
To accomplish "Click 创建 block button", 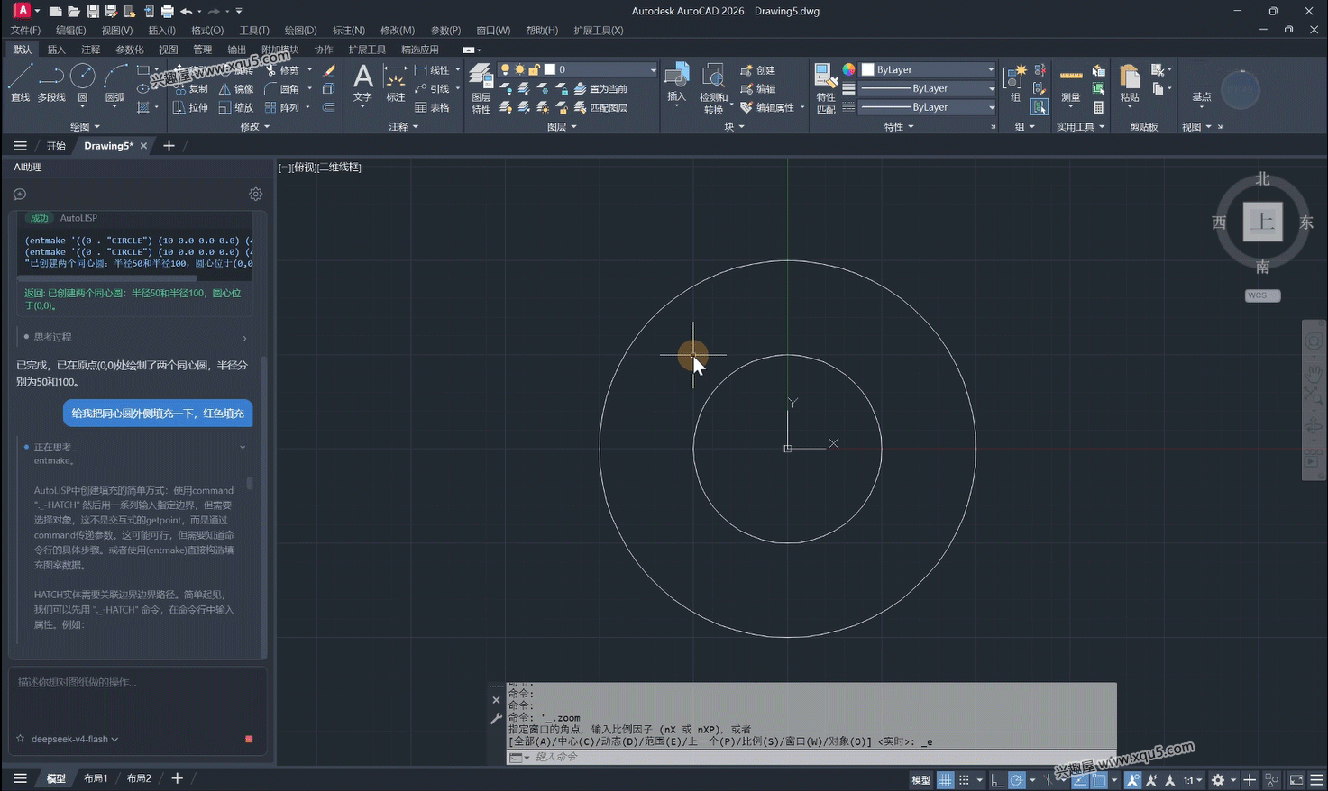I will tap(757, 70).
